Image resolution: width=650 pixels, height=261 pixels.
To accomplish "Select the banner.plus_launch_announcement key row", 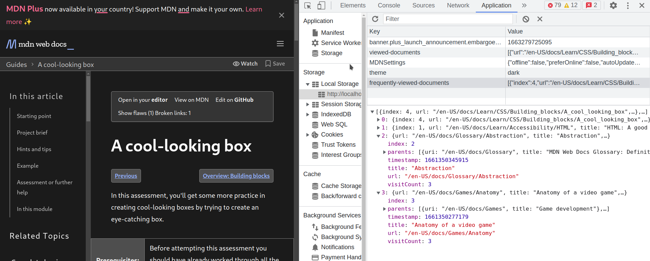I will tap(508, 42).
